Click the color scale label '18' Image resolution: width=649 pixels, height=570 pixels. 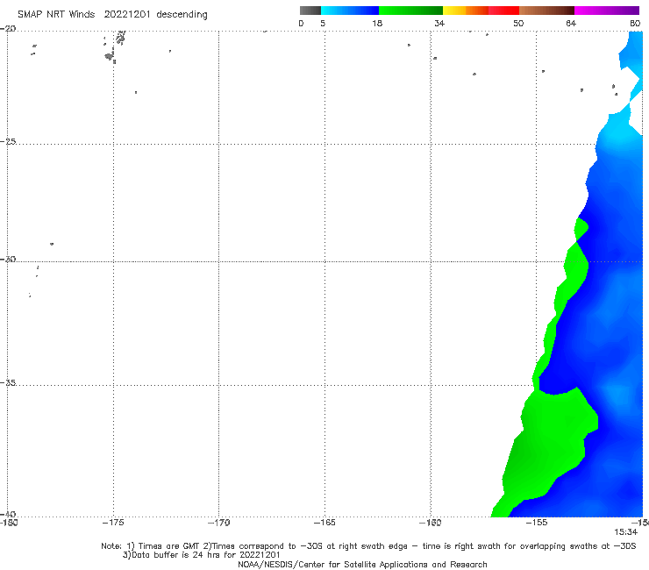point(377,24)
